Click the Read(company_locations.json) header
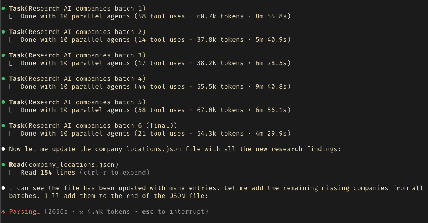Image resolution: width=428 pixels, height=223 pixels. point(64,165)
